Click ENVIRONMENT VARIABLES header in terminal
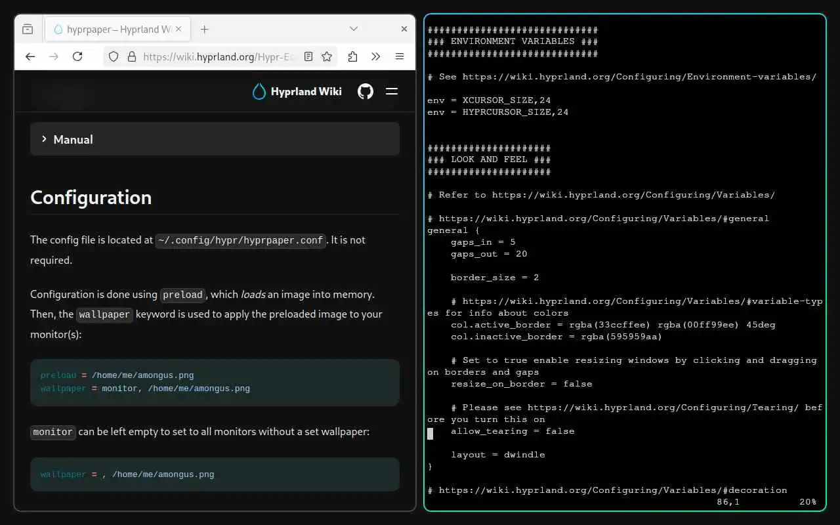 pyautogui.click(x=513, y=41)
